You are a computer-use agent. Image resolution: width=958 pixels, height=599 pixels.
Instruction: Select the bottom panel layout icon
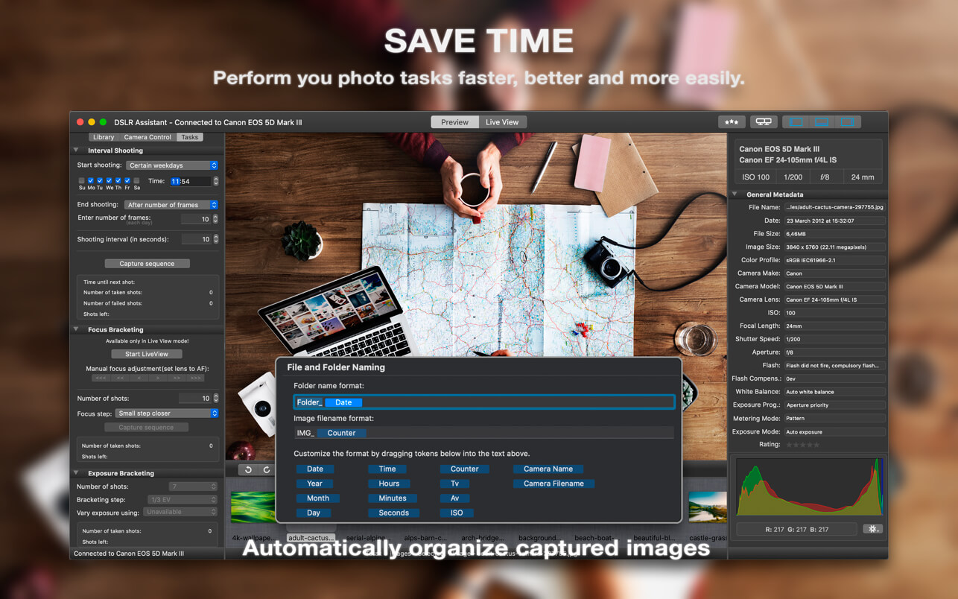(x=821, y=121)
